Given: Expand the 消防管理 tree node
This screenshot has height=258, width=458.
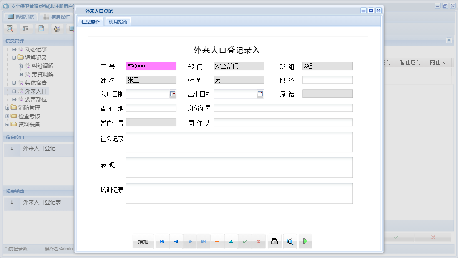Looking at the screenshot, I should point(7,107).
